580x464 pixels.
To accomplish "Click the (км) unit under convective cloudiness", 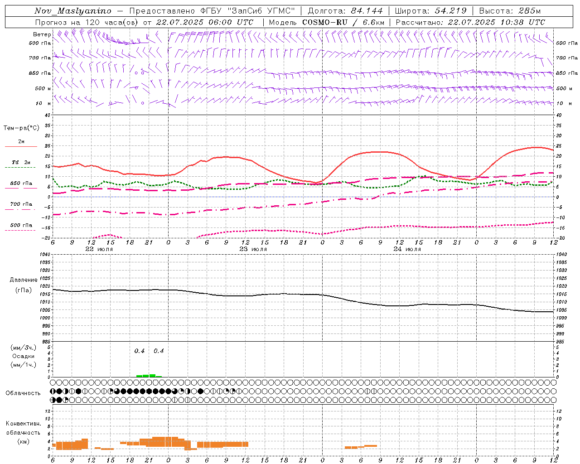I will [24, 441].
